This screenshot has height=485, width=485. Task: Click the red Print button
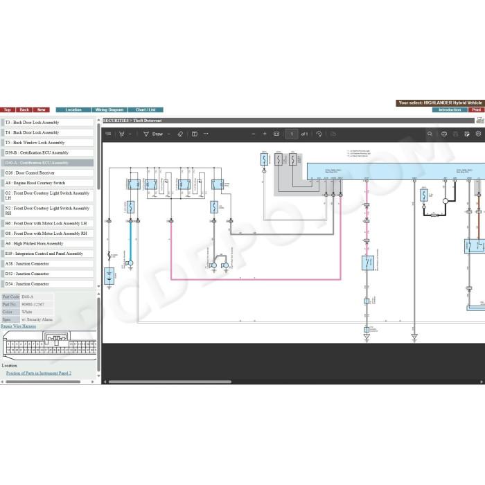[x=477, y=109]
